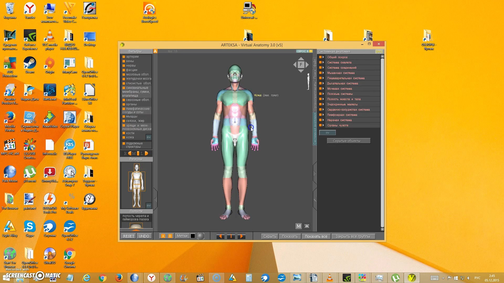Expand the Система соединений group
This screenshot has height=283, width=504.
(323, 68)
